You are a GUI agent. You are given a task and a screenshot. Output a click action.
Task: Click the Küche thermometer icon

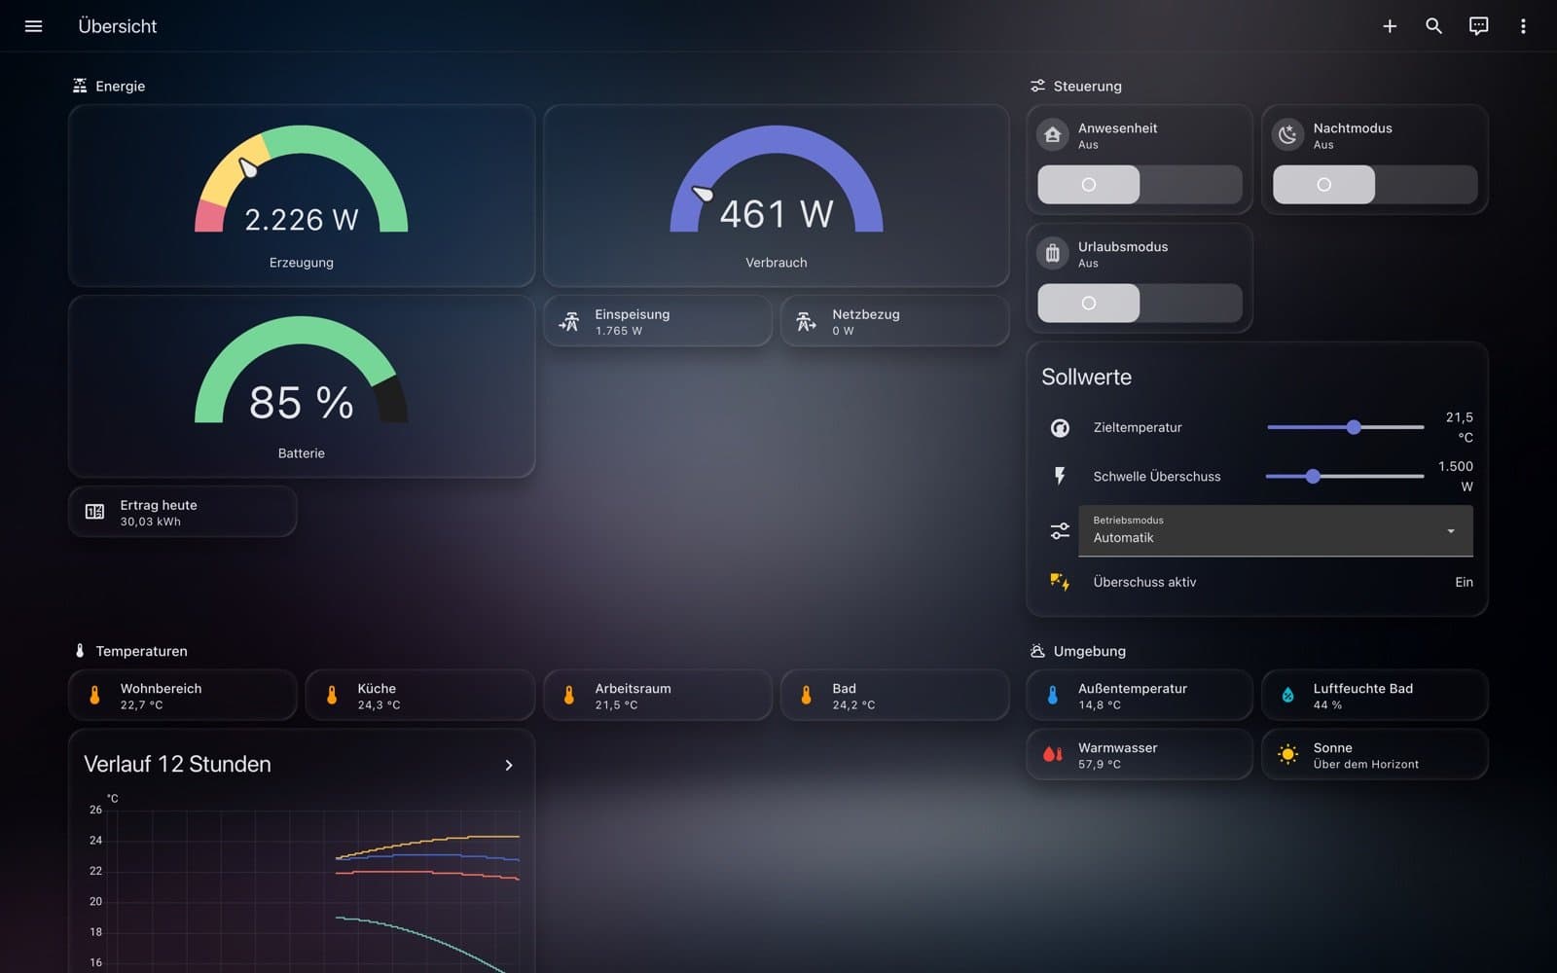332,696
